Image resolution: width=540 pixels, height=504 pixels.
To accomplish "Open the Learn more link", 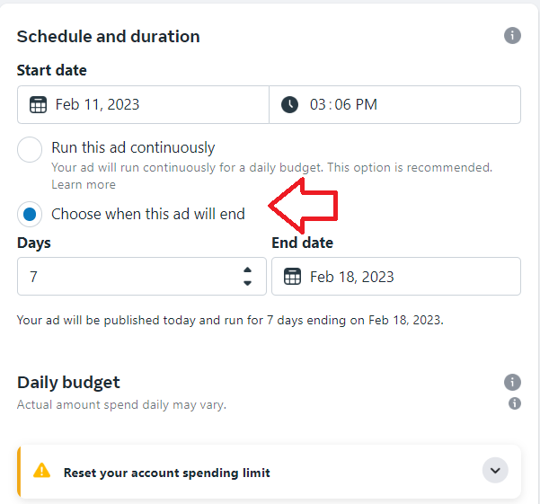I will pyautogui.click(x=84, y=184).
